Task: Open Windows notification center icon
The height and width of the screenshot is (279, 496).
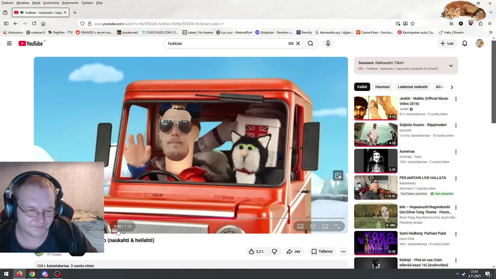Action: (488, 274)
